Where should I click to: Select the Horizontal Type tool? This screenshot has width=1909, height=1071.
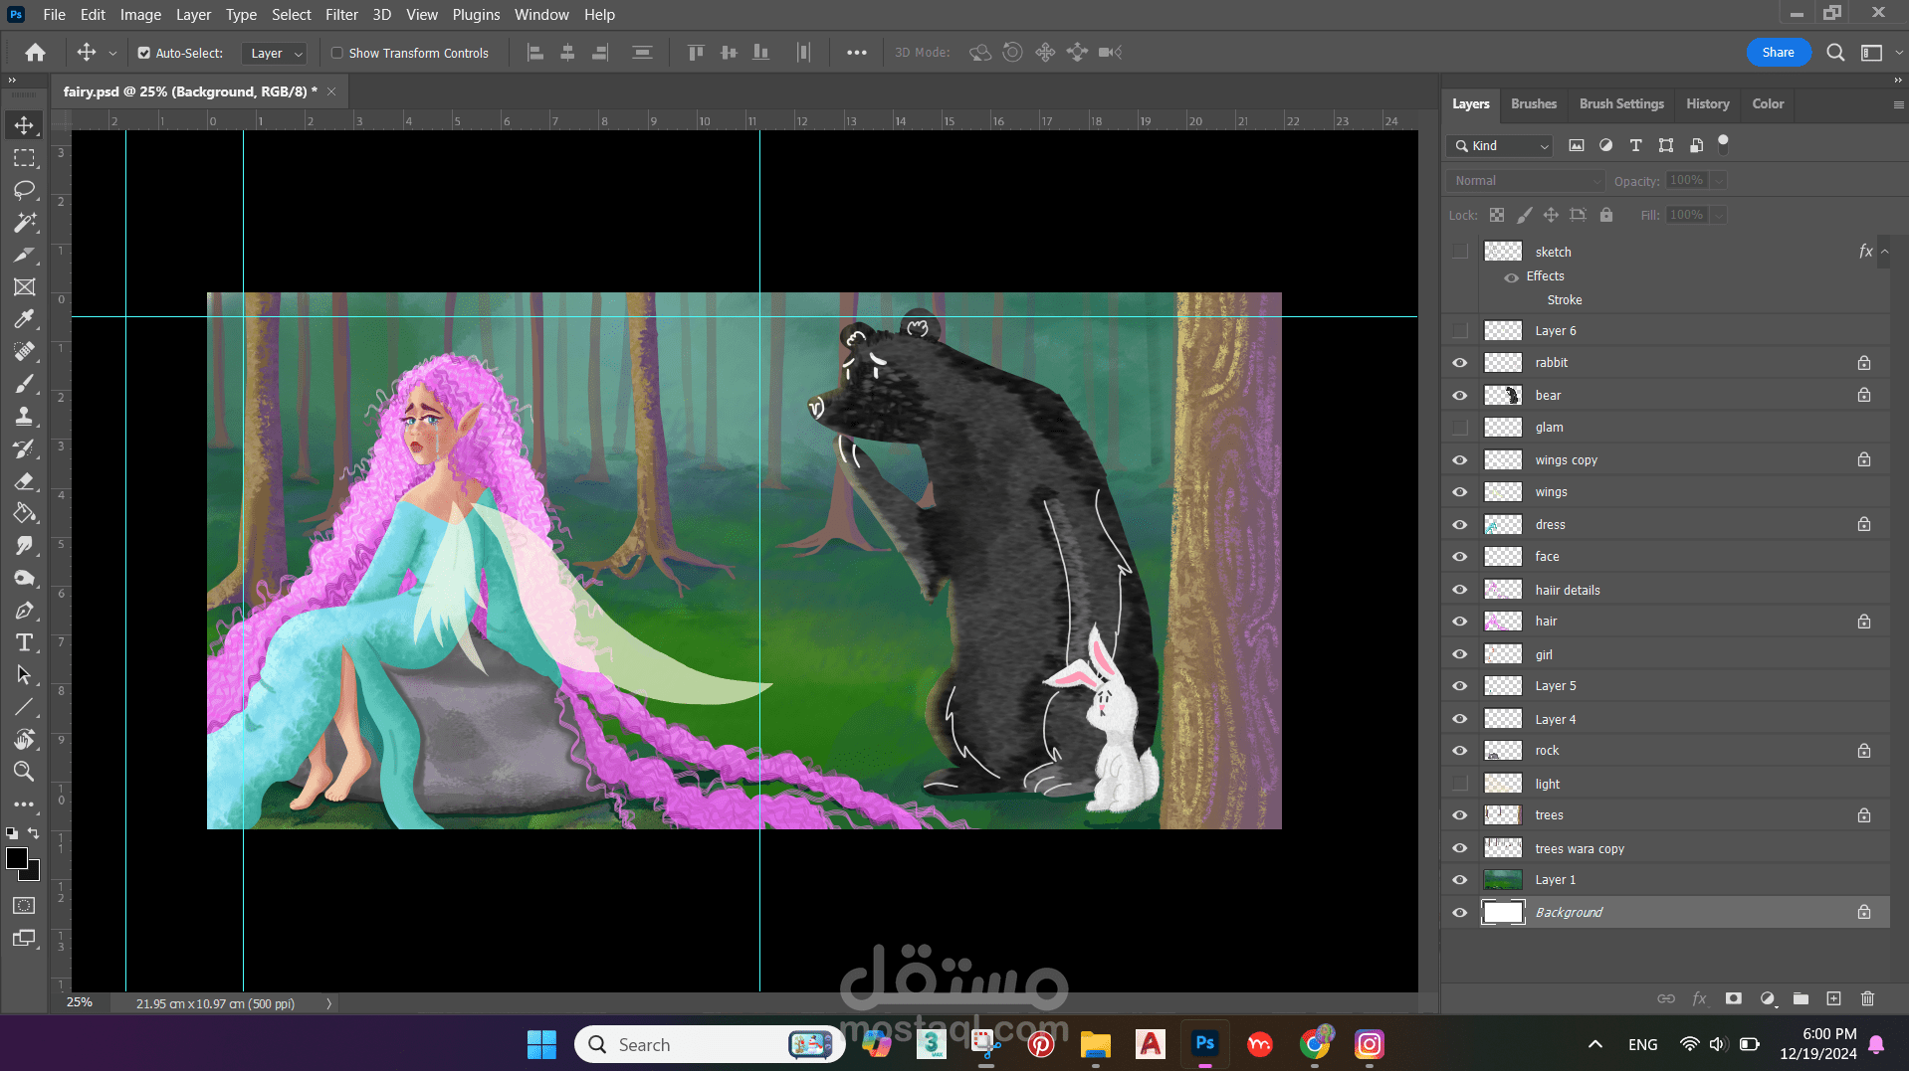click(x=24, y=642)
